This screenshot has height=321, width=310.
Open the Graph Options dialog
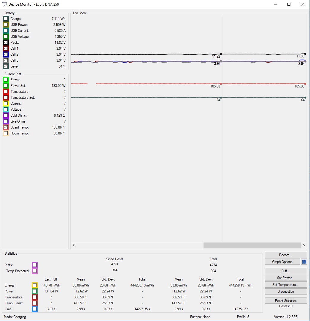(x=282, y=262)
